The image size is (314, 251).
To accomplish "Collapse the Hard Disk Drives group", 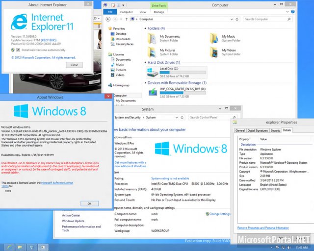I will point(145,62).
